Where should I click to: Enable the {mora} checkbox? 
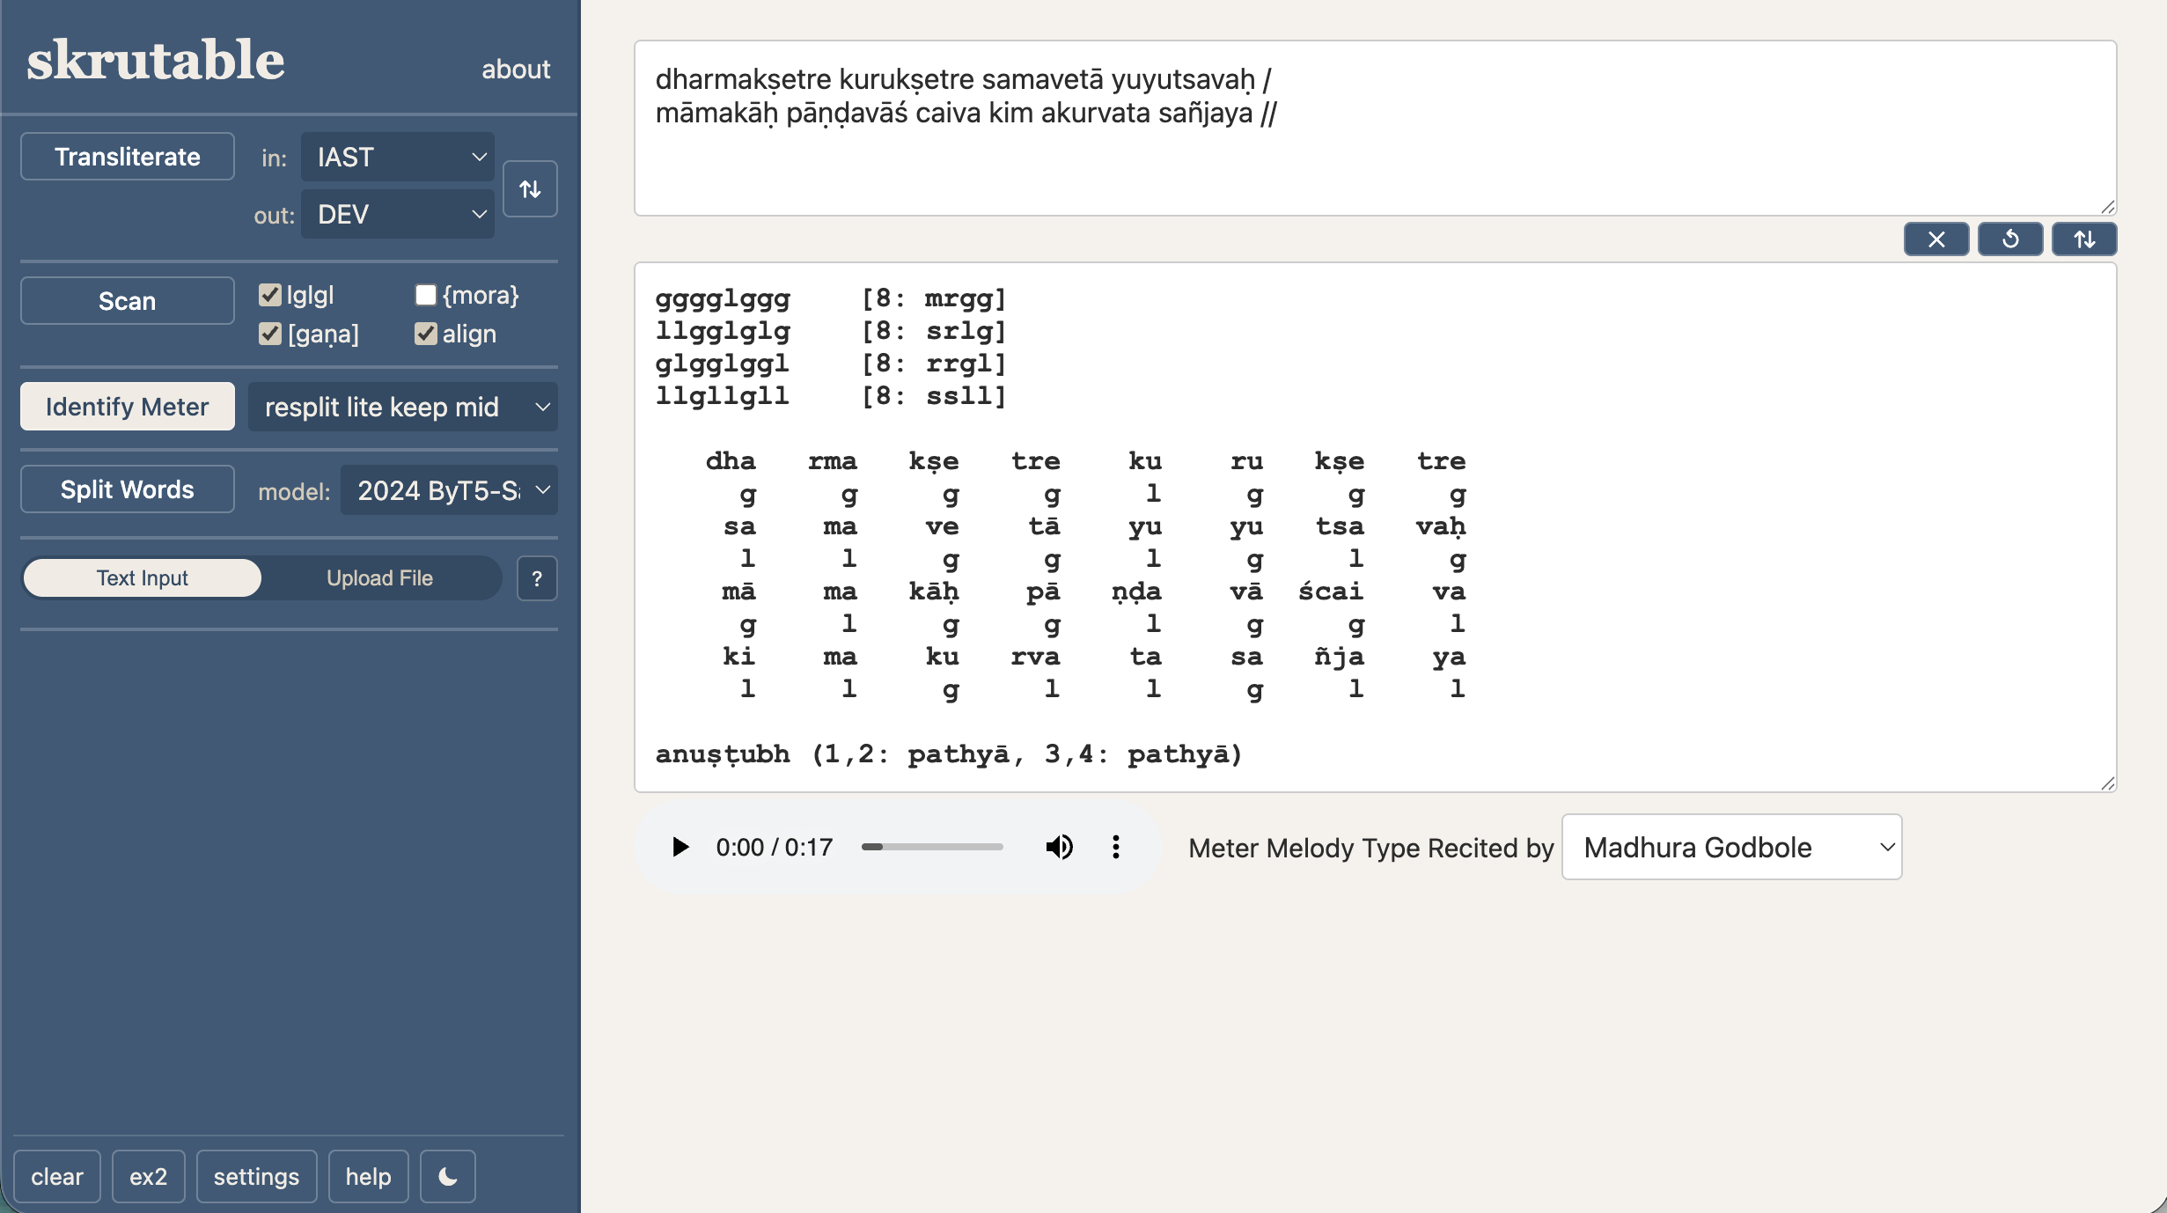click(x=426, y=295)
